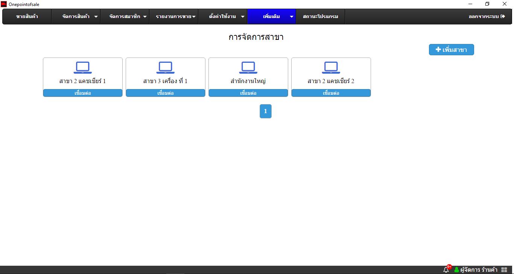The width and height of the screenshot is (514, 274).
Task: Click เชื่อมต่อ under สาขา 2 แคชเชียร์ 1
Action: (83, 93)
